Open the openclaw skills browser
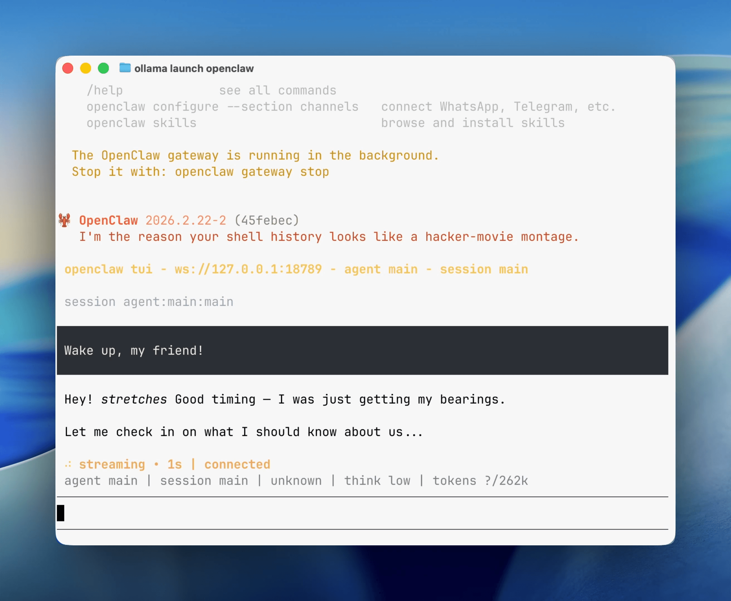Viewport: 731px width, 601px height. [x=142, y=122]
